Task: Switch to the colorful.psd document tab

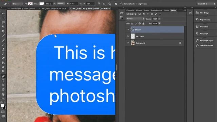Action: click(24, 8)
